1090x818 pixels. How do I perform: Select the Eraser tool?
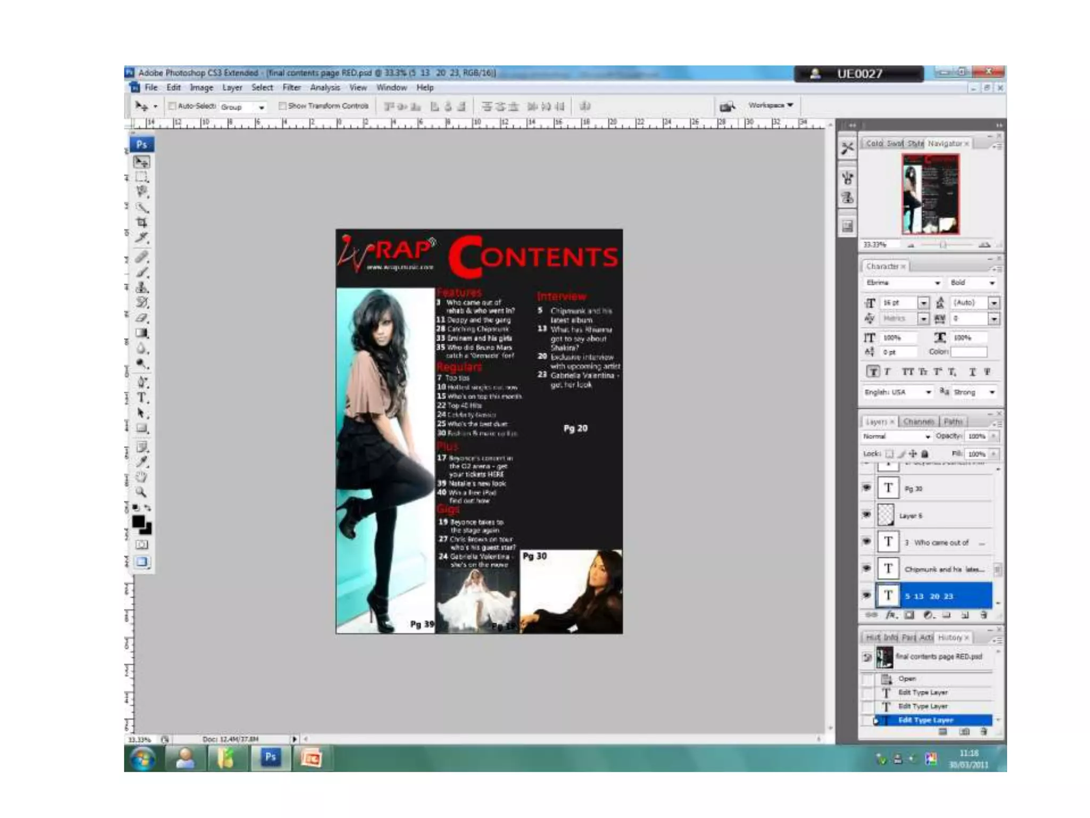coord(142,318)
